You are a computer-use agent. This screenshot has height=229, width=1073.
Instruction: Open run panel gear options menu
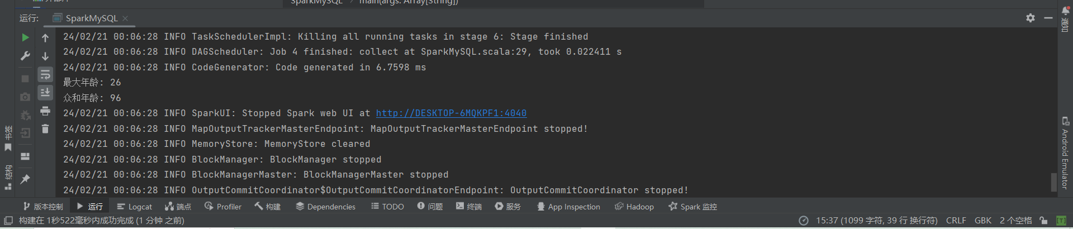click(1031, 18)
